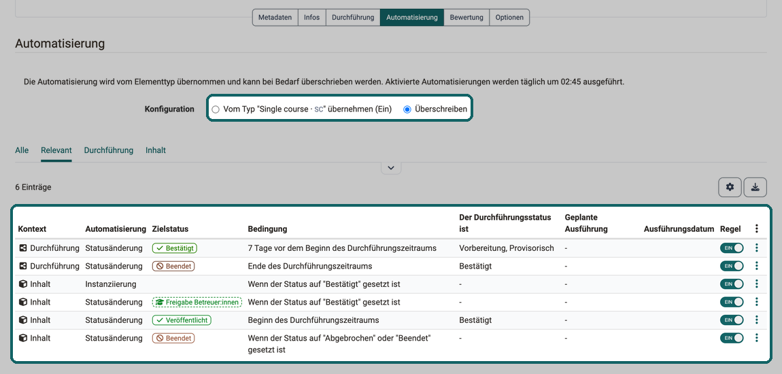Viewport: 782px width, 374px height.
Task: Toggle the Instanziierung rule switch
Action: pyautogui.click(x=732, y=284)
